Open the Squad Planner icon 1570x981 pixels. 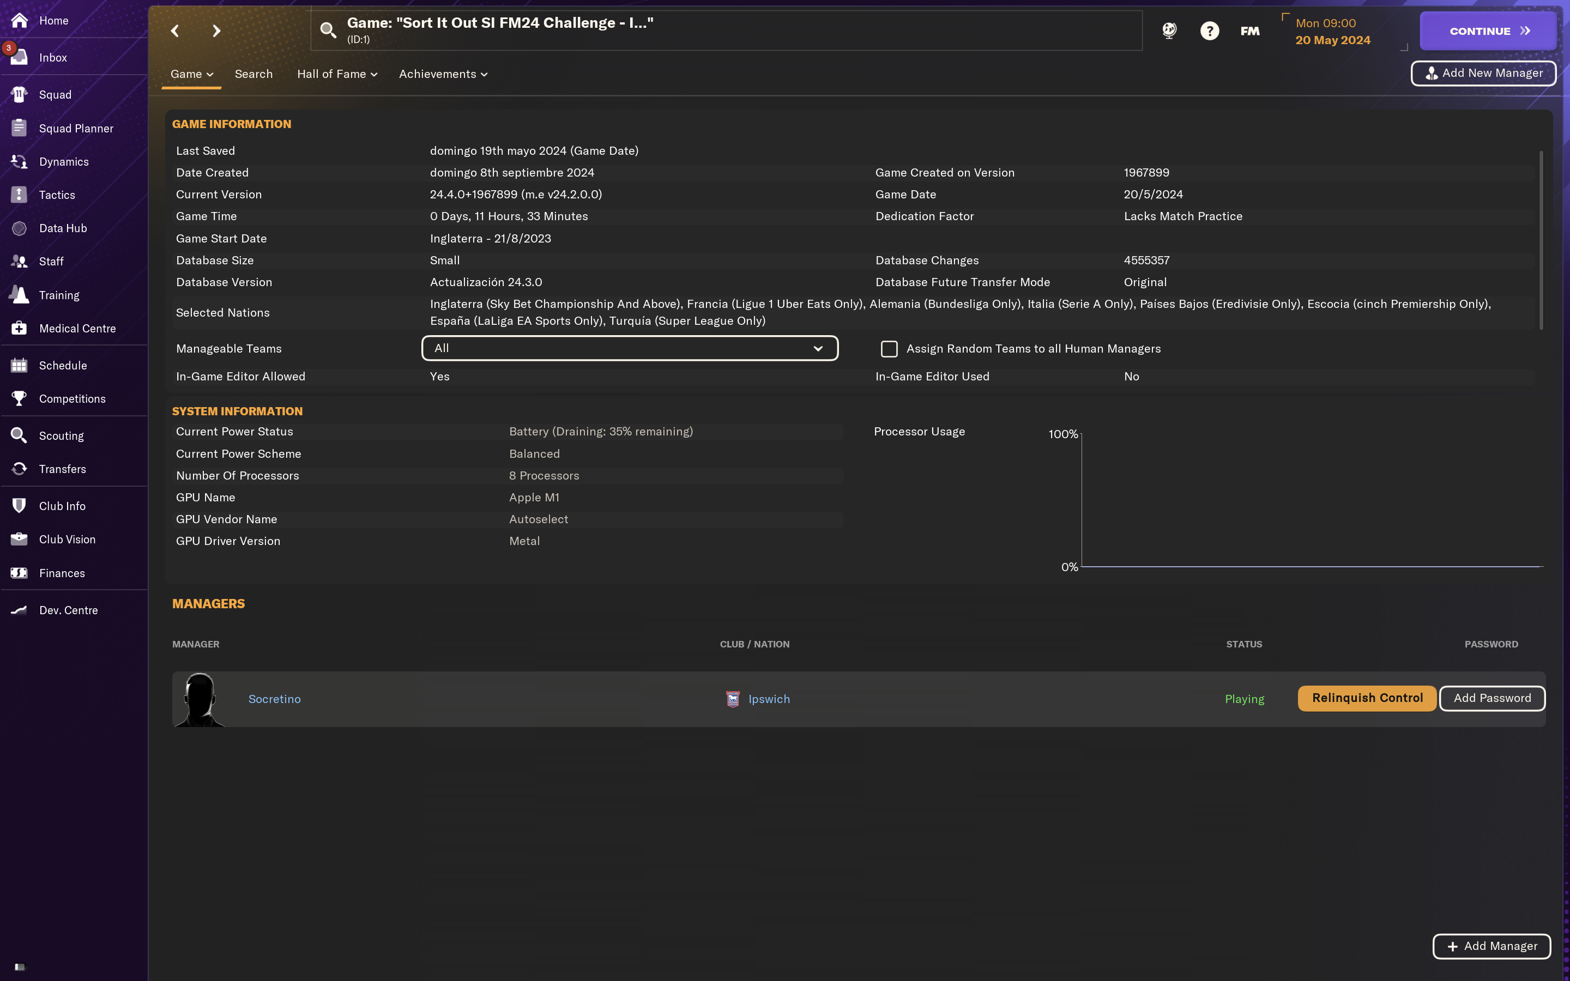click(20, 128)
